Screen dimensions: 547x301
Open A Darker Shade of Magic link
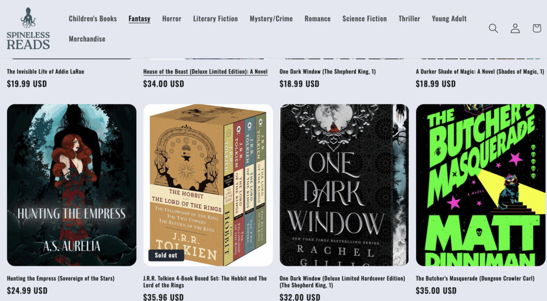pyautogui.click(x=480, y=72)
